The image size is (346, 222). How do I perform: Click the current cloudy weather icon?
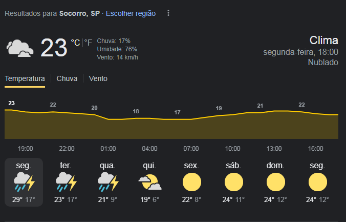(20, 48)
